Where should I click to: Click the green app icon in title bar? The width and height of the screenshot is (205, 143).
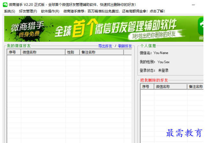5,5
